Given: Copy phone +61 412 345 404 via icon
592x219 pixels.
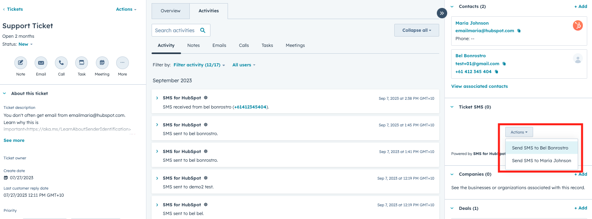Looking at the screenshot, I should [x=497, y=72].
